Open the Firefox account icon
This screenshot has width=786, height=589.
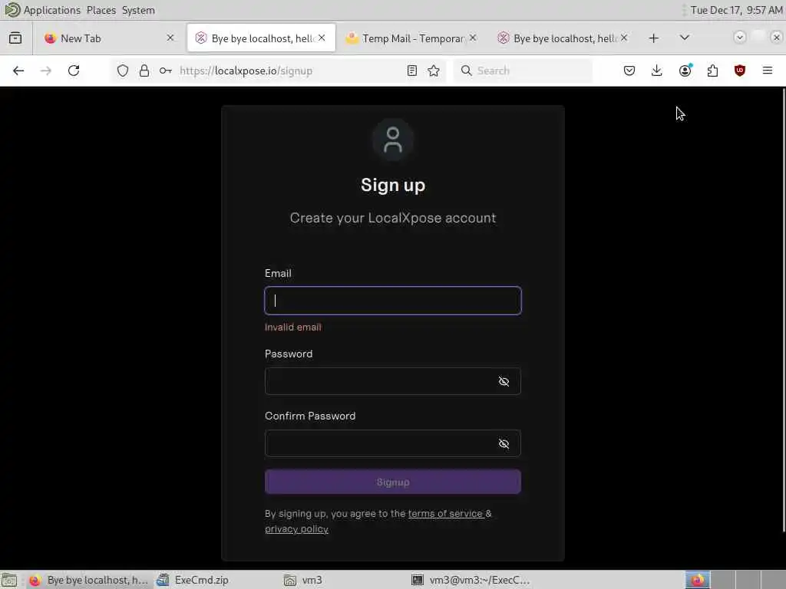coord(685,71)
